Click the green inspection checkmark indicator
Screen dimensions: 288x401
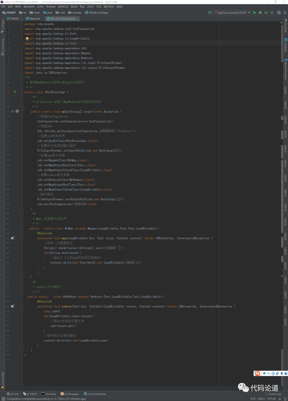[x=281, y=23]
